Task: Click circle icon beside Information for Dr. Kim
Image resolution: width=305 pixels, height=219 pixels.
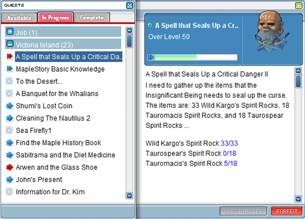Action: (x=9, y=192)
